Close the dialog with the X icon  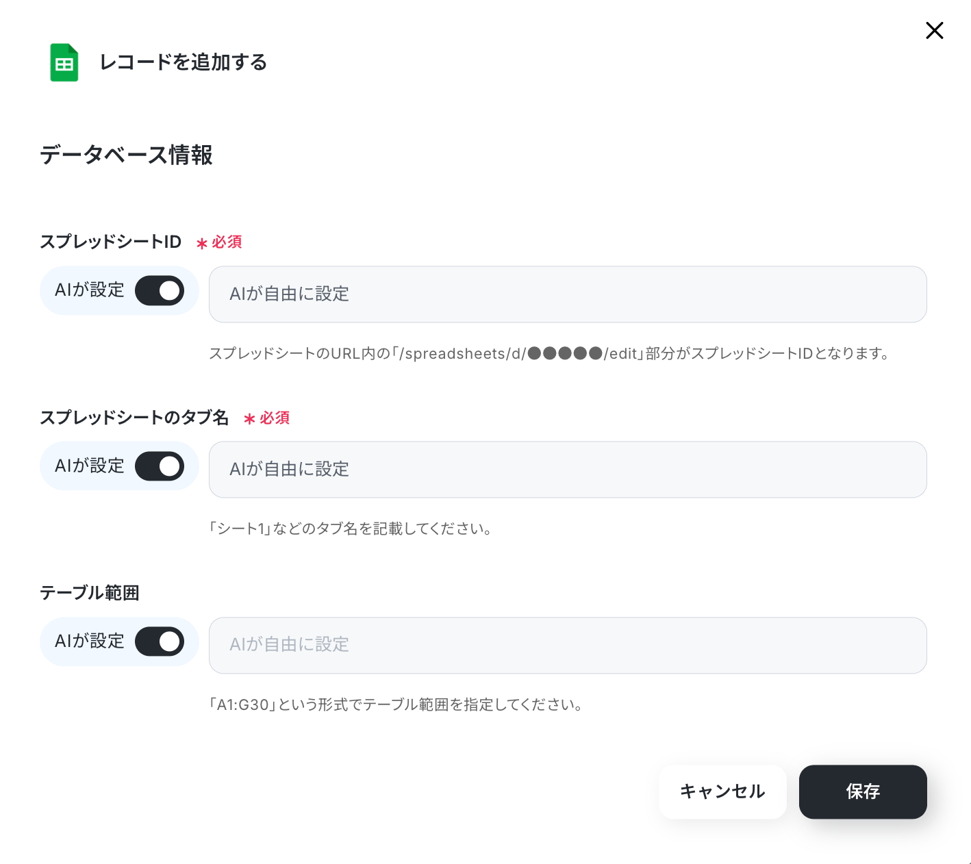[934, 31]
